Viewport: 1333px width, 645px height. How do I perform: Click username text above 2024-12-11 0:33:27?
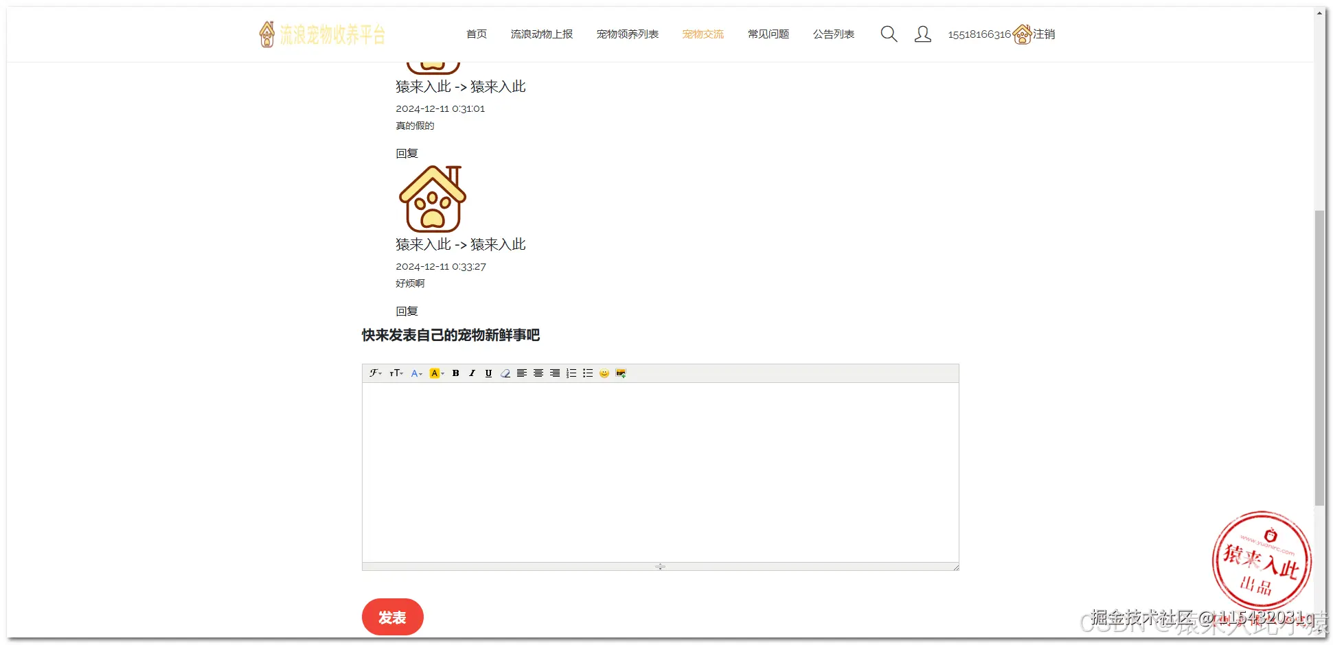tap(461, 245)
